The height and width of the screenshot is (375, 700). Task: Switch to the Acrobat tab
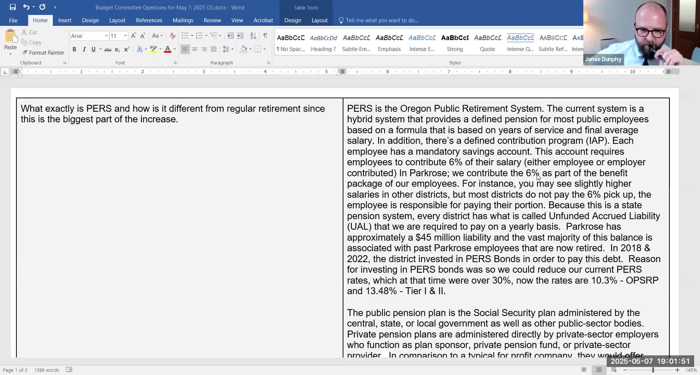click(263, 20)
